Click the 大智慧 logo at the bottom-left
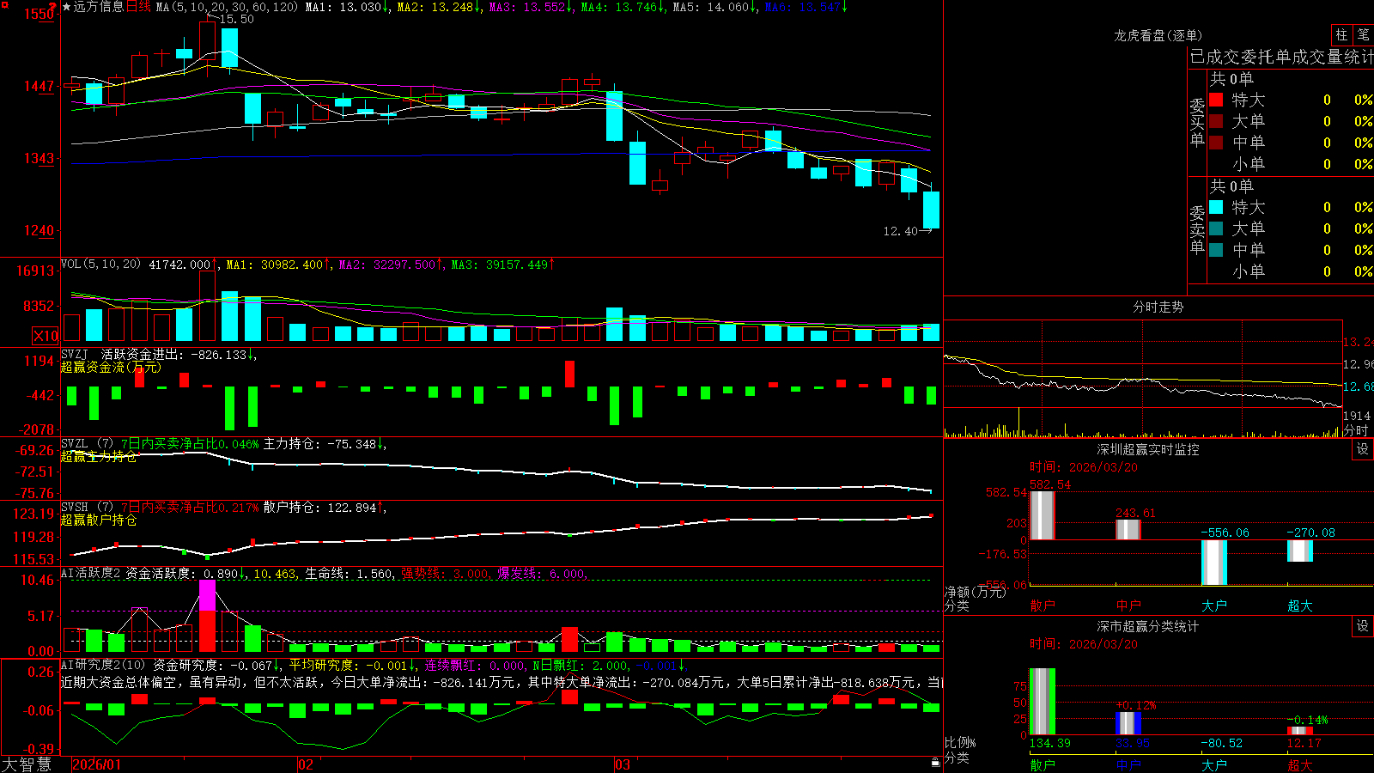 tap(27, 764)
